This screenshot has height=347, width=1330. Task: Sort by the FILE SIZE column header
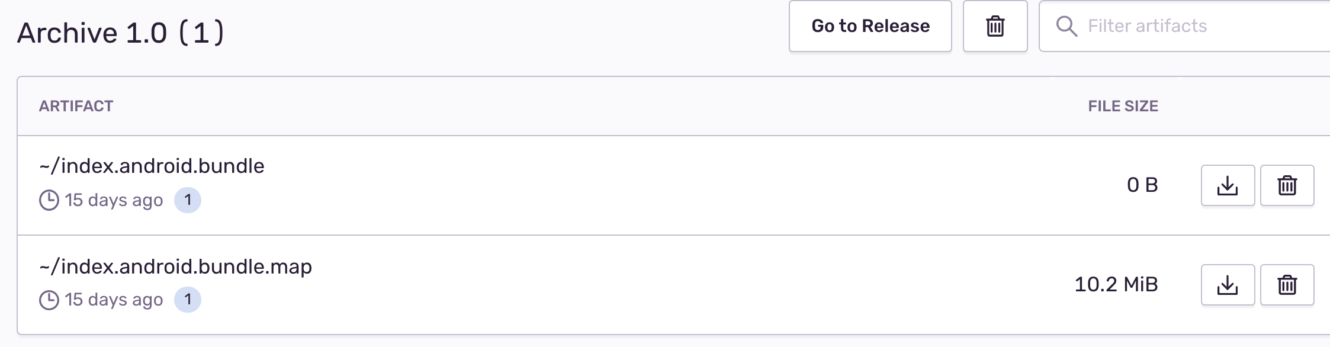click(1122, 107)
